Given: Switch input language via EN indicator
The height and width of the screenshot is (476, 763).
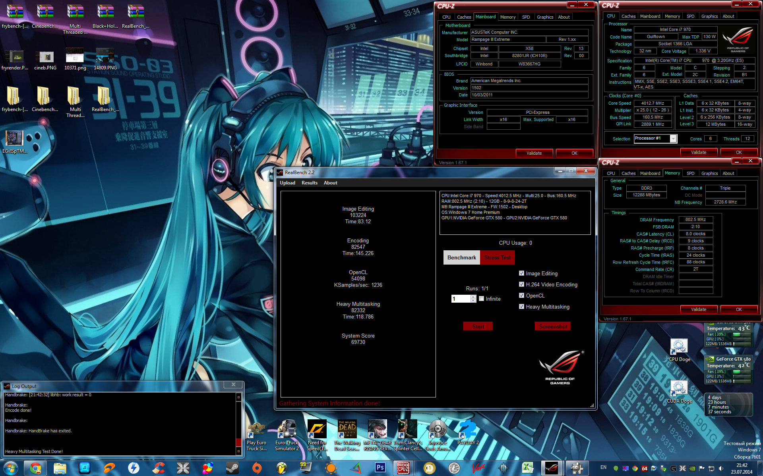Looking at the screenshot, I should 603,467.
